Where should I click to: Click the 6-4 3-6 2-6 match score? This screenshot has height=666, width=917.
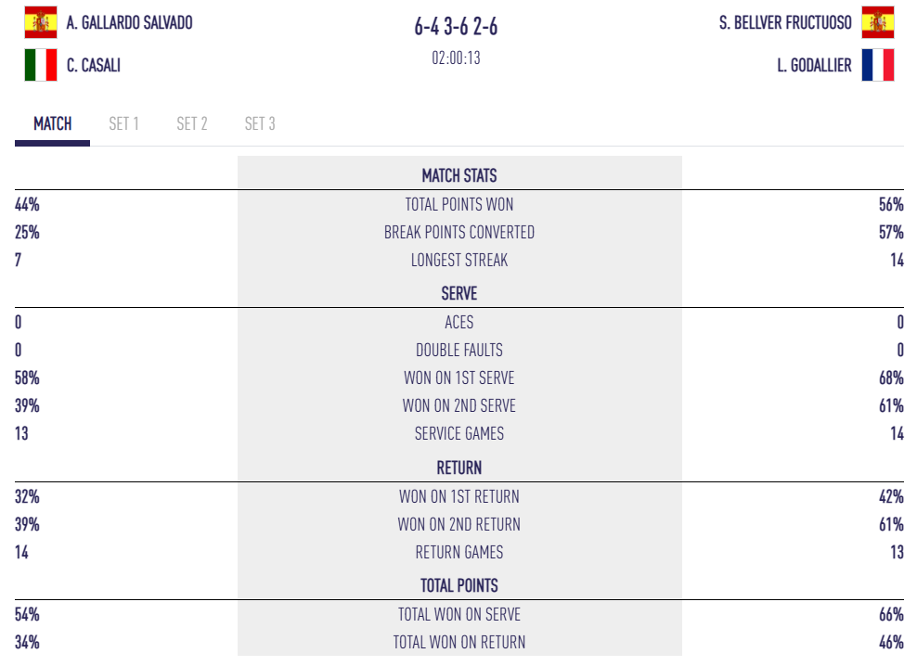[x=456, y=27]
